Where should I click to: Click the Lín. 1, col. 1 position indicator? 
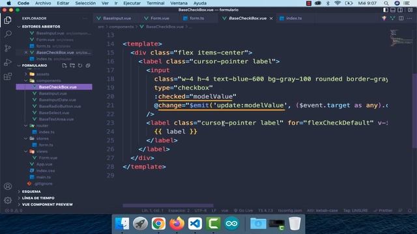point(152,211)
